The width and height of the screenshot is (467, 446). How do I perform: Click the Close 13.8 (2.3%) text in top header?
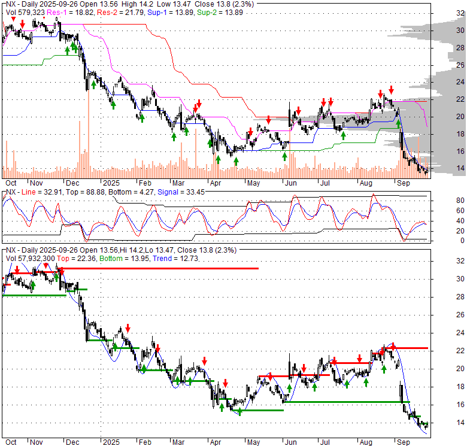225,4
